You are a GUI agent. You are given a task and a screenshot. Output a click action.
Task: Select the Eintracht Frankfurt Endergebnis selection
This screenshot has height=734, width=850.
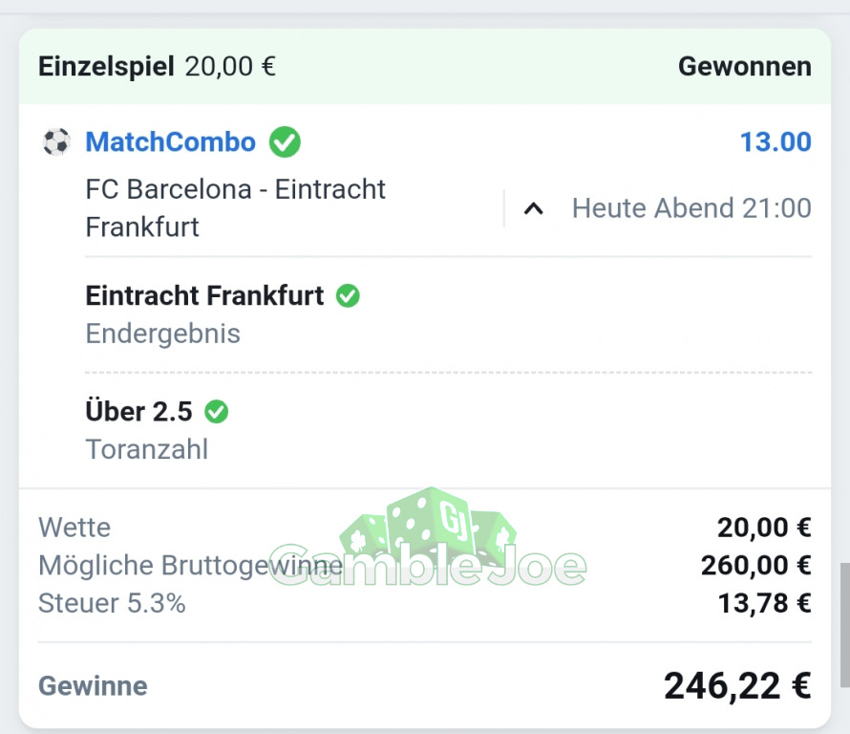[x=223, y=314]
